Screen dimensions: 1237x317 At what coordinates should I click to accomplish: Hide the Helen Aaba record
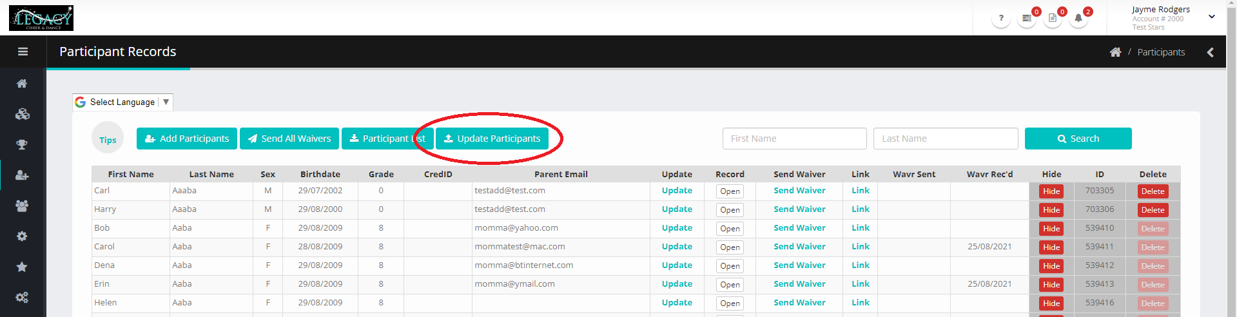(1051, 303)
